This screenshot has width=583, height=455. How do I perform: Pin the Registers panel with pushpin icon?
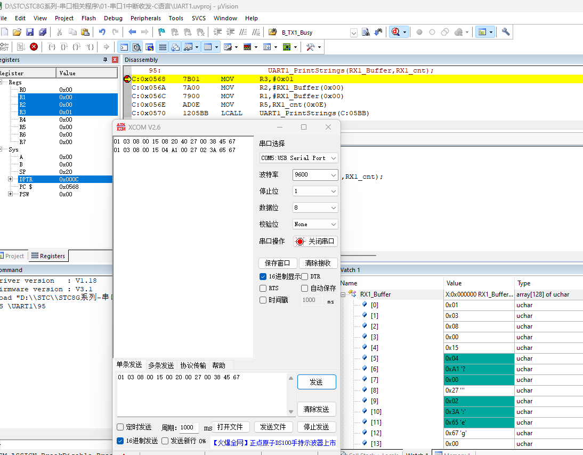[x=105, y=60]
